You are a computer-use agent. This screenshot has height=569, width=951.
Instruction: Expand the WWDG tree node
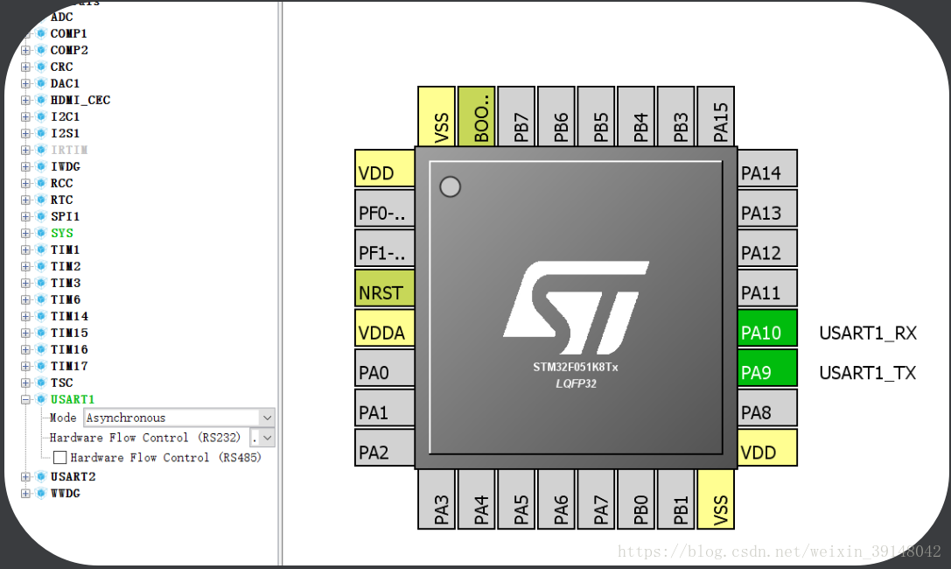point(25,493)
